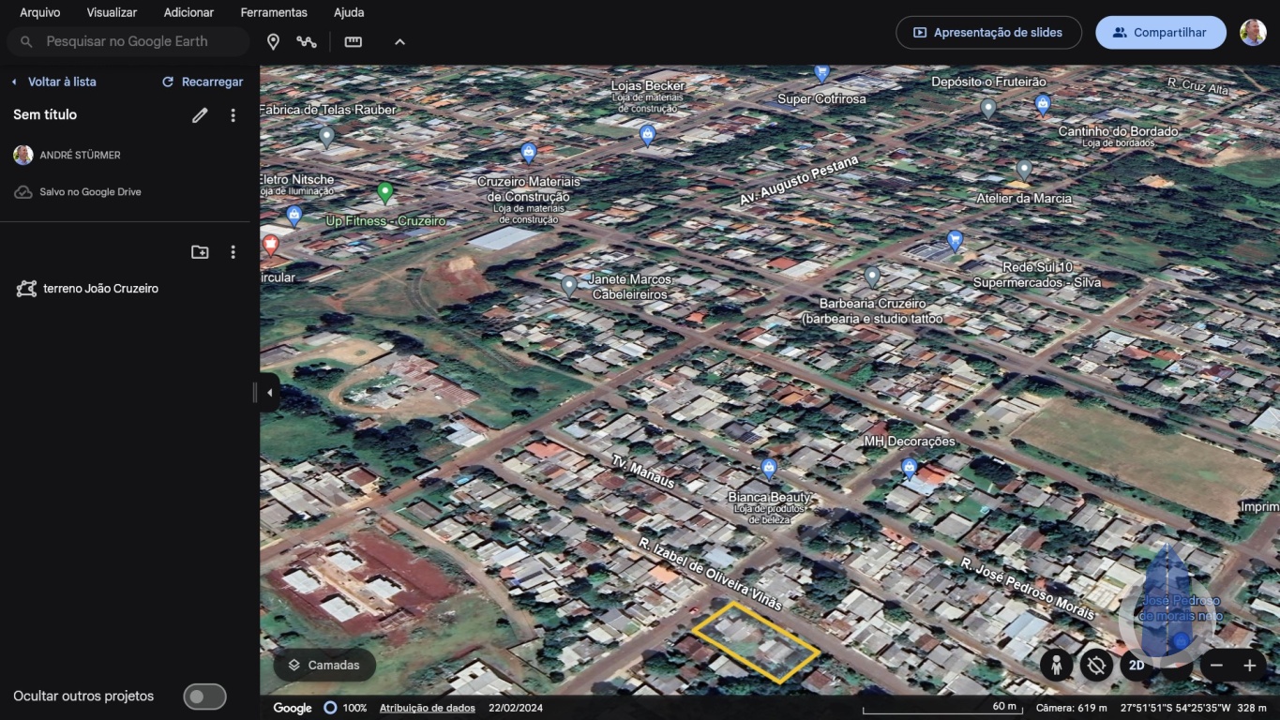Screen dimensions: 1280x720
Task: Click the Depósito o Fruteirão pin
Action: [x=987, y=109]
